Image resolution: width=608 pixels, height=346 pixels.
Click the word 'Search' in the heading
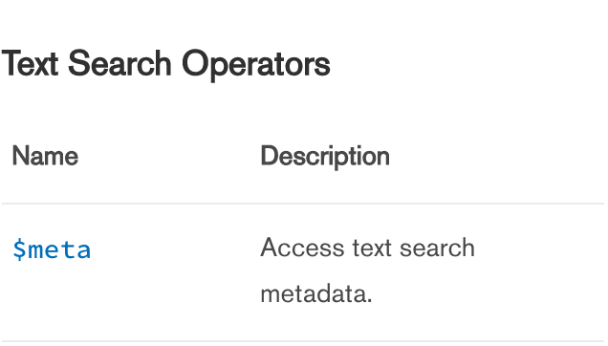119,64
